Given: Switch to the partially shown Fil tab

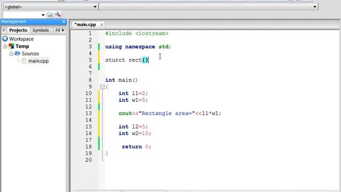Looking at the screenshot, I should (58, 30).
